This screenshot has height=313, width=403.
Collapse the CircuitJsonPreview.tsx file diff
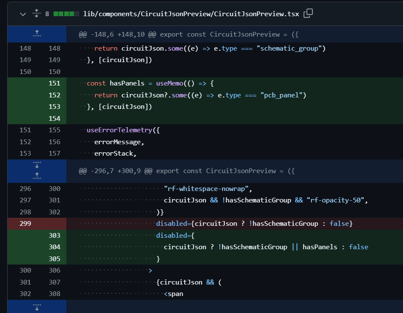[23, 14]
